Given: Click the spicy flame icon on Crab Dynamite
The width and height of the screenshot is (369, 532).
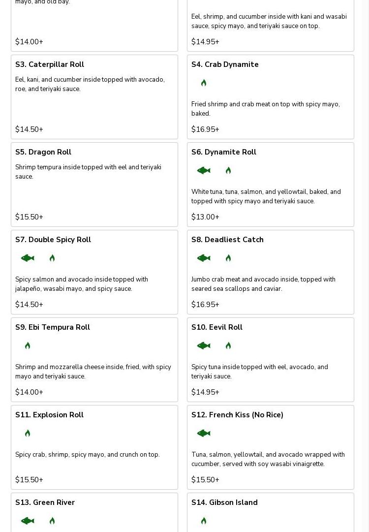Looking at the screenshot, I should (x=204, y=83).
